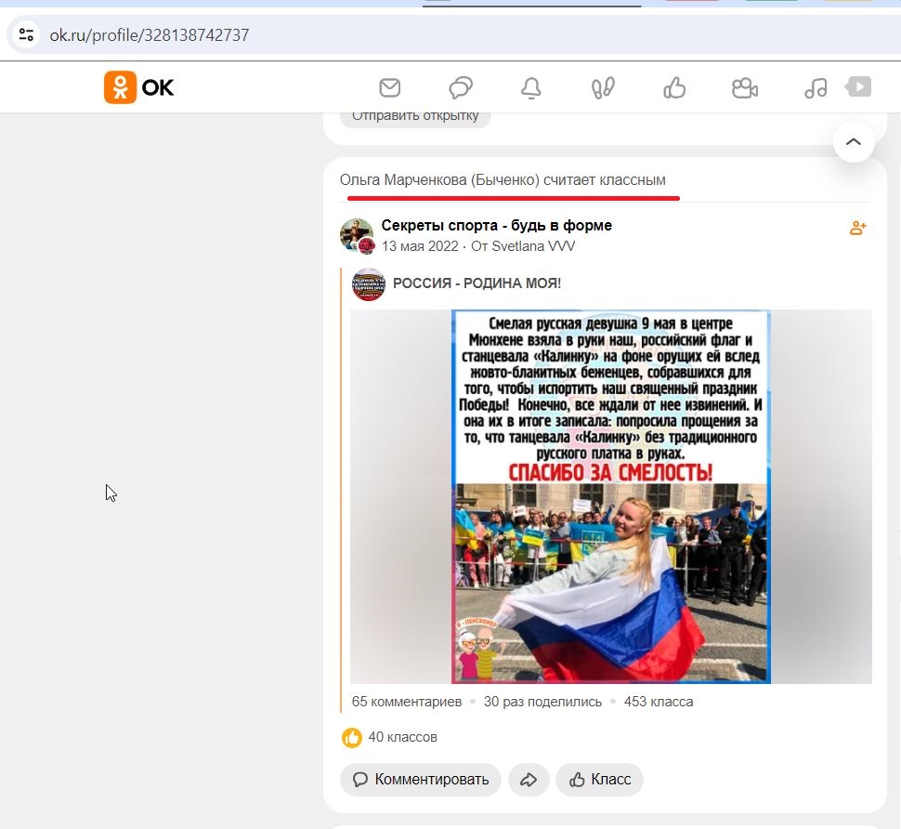Click "Класс" like button
Viewport: 901px width, 829px height.
(x=599, y=780)
